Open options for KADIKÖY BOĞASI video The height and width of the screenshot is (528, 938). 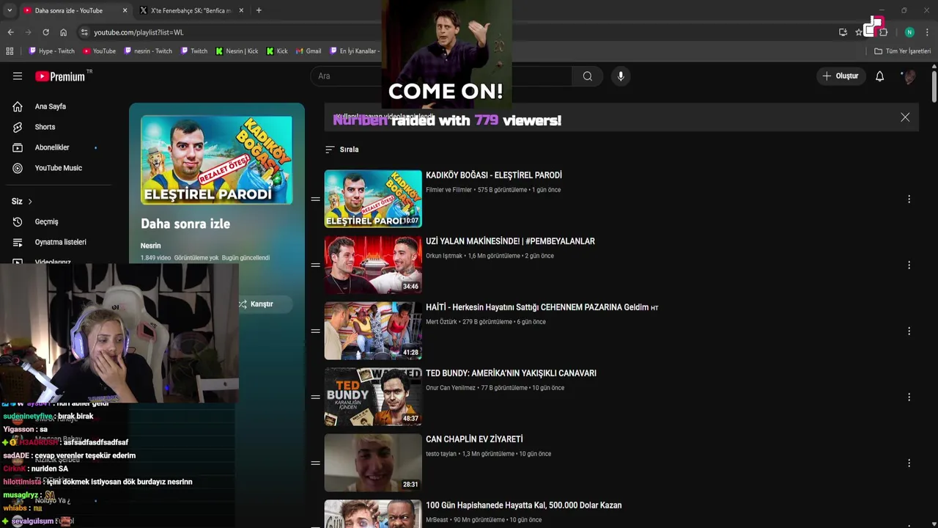tap(909, 199)
